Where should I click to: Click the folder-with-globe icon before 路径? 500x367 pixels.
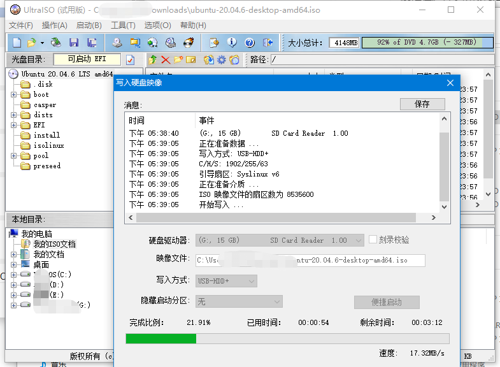pyautogui.click(x=234, y=60)
